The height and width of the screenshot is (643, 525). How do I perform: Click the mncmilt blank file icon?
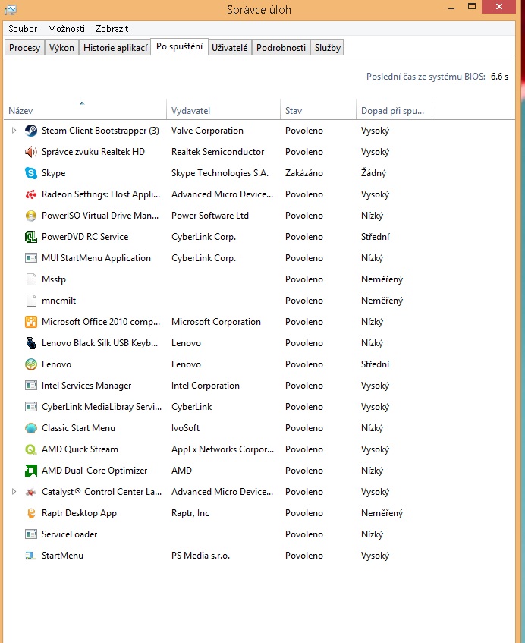click(31, 301)
